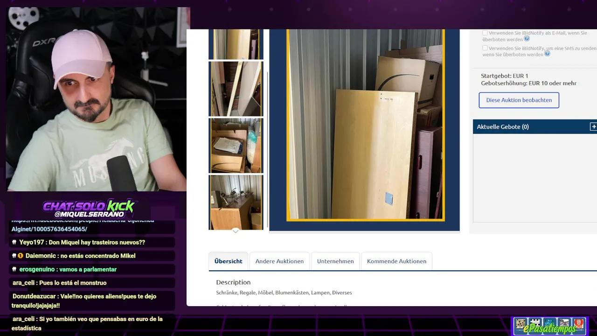
Task: Select thumbnail showing white leaning board
Action: (x=236, y=89)
